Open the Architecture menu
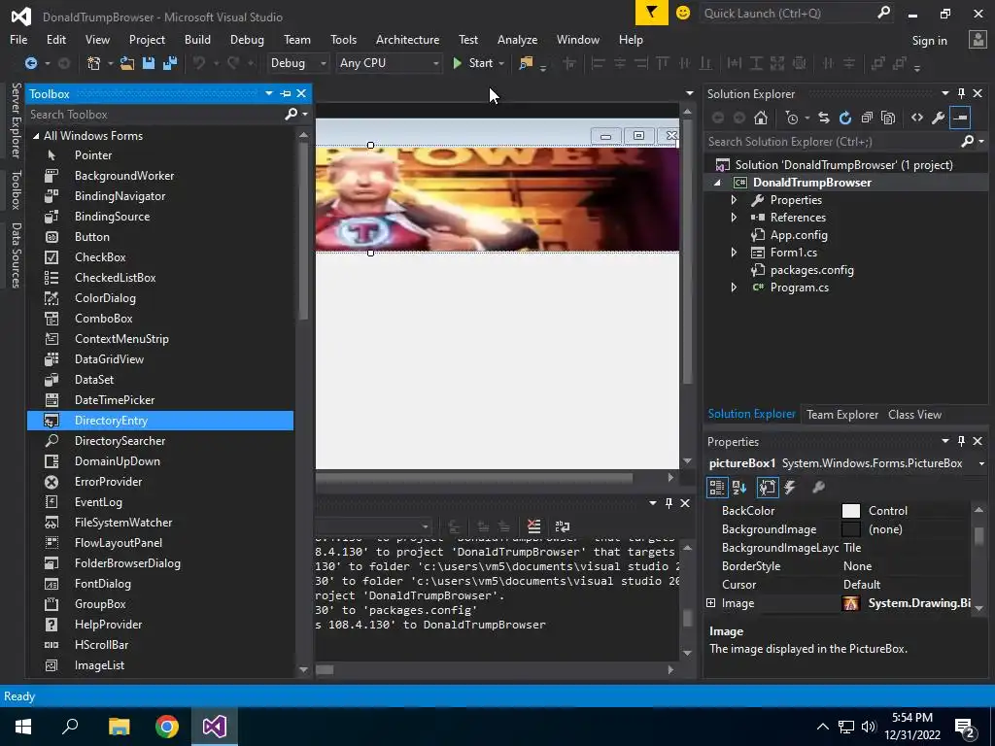This screenshot has height=746, width=995. click(x=407, y=39)
